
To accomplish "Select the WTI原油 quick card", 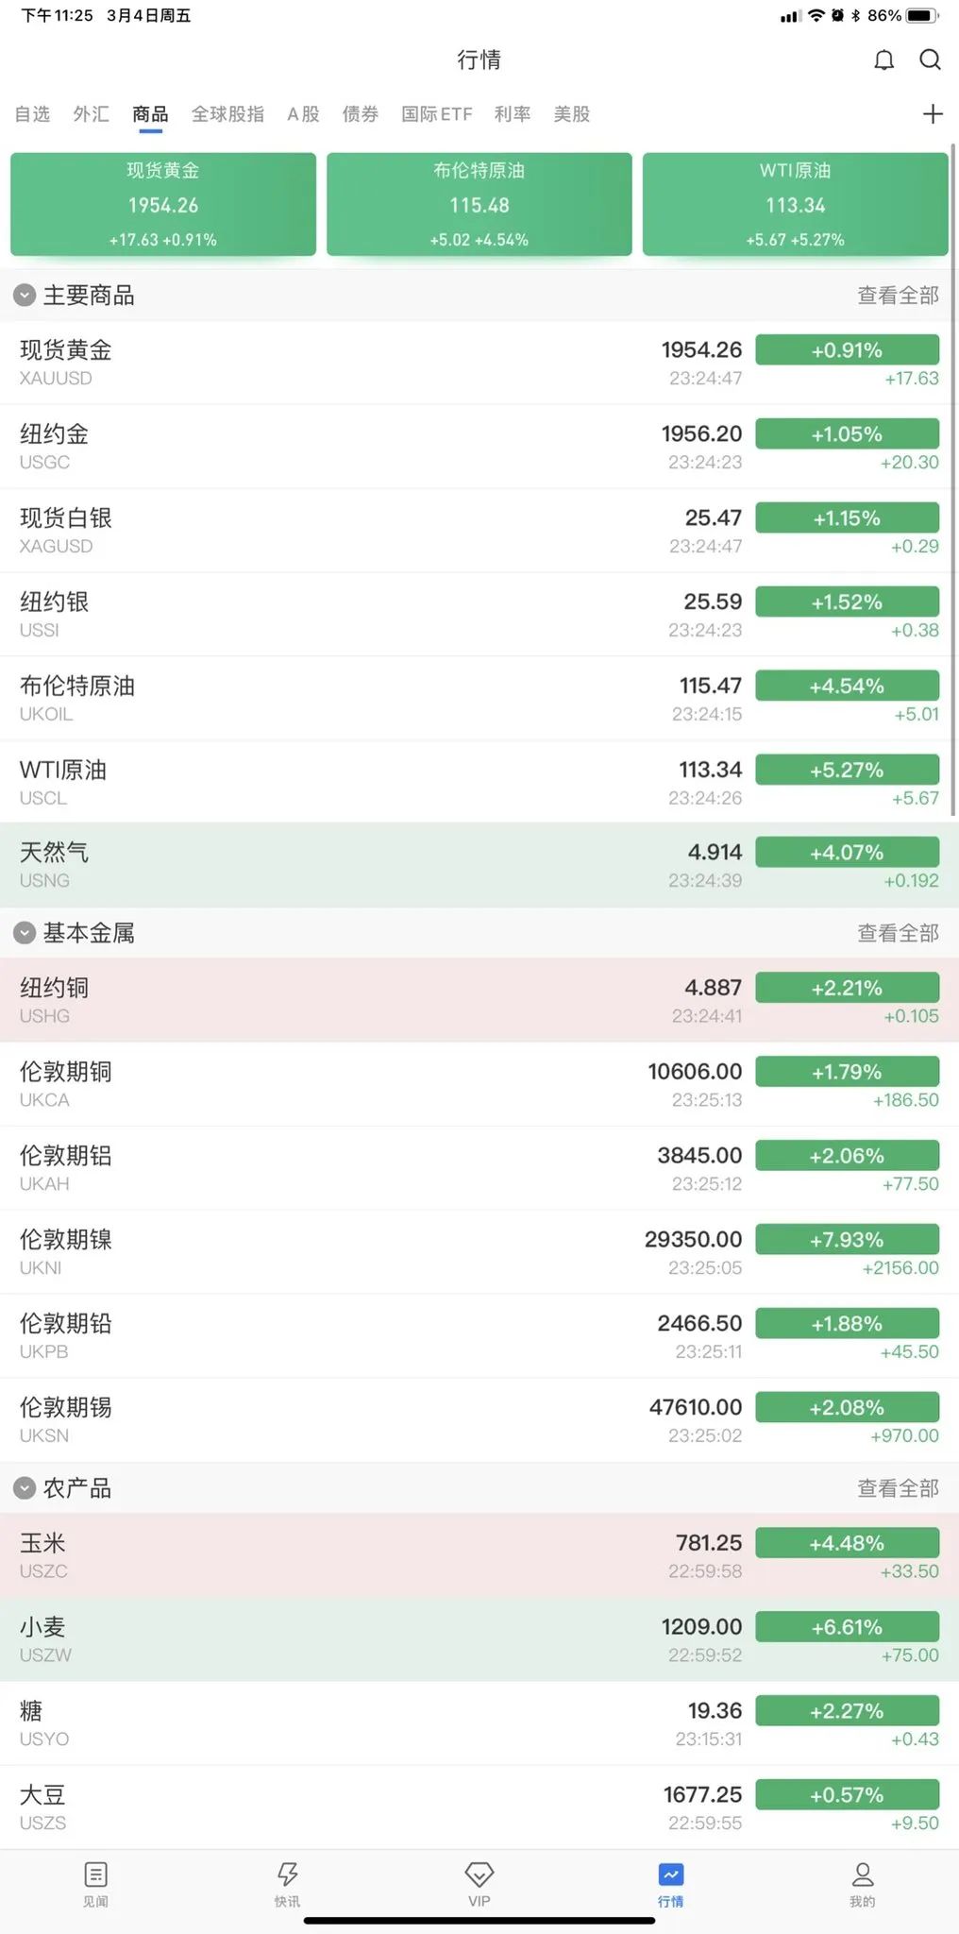I will pos(794,204).
